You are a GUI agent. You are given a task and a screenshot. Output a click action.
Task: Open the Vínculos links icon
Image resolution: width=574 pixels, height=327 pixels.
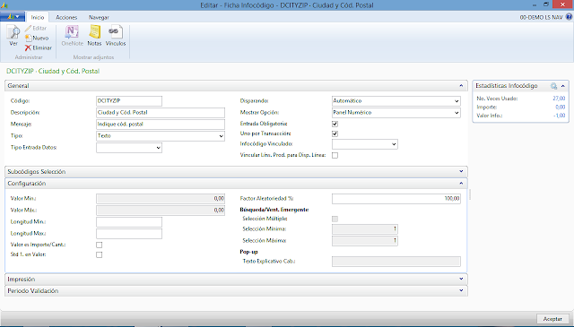click(x=116, y=36)
